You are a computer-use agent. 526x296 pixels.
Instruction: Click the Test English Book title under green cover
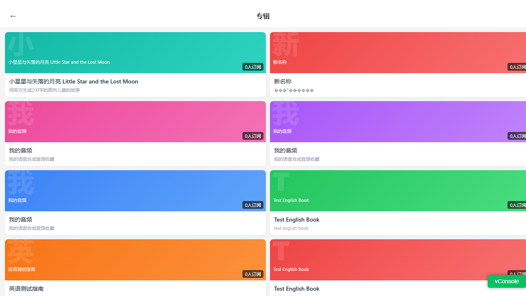pos(297,220)
